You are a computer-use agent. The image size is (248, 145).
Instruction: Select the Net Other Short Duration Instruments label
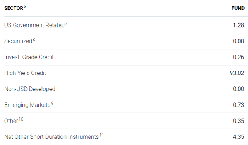coord(52,137)
